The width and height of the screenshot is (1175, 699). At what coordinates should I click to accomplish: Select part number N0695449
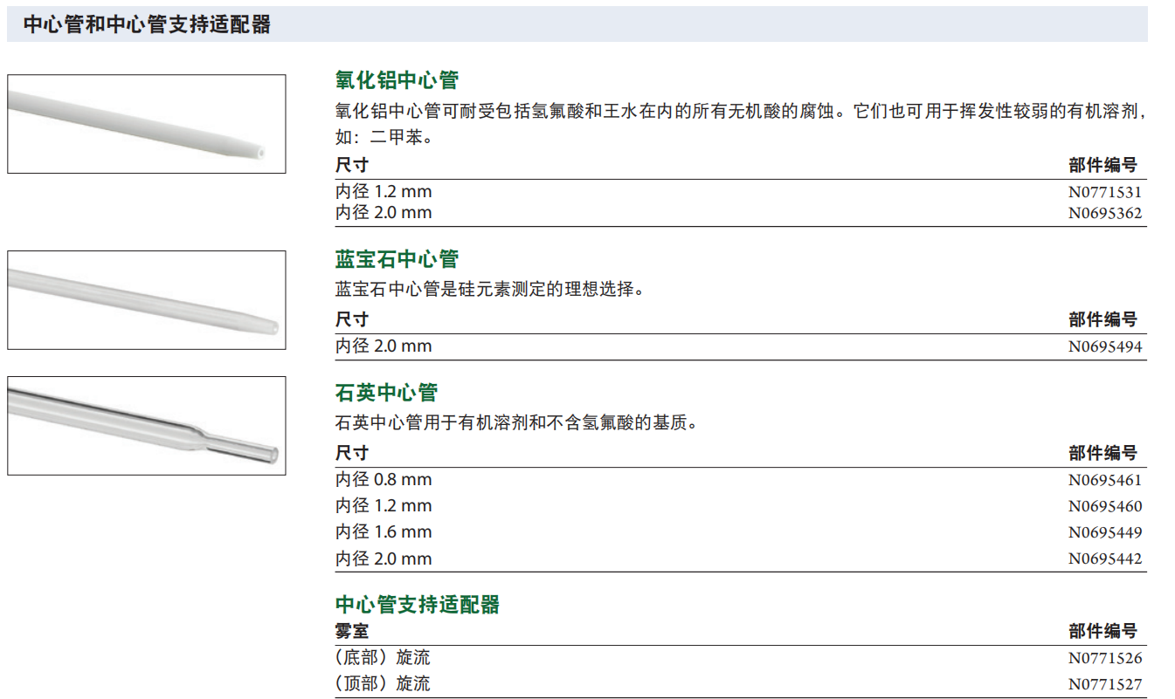pos(1105,532)
